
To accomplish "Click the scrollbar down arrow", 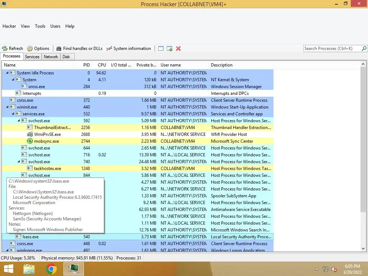I will (x=363, y=249).
